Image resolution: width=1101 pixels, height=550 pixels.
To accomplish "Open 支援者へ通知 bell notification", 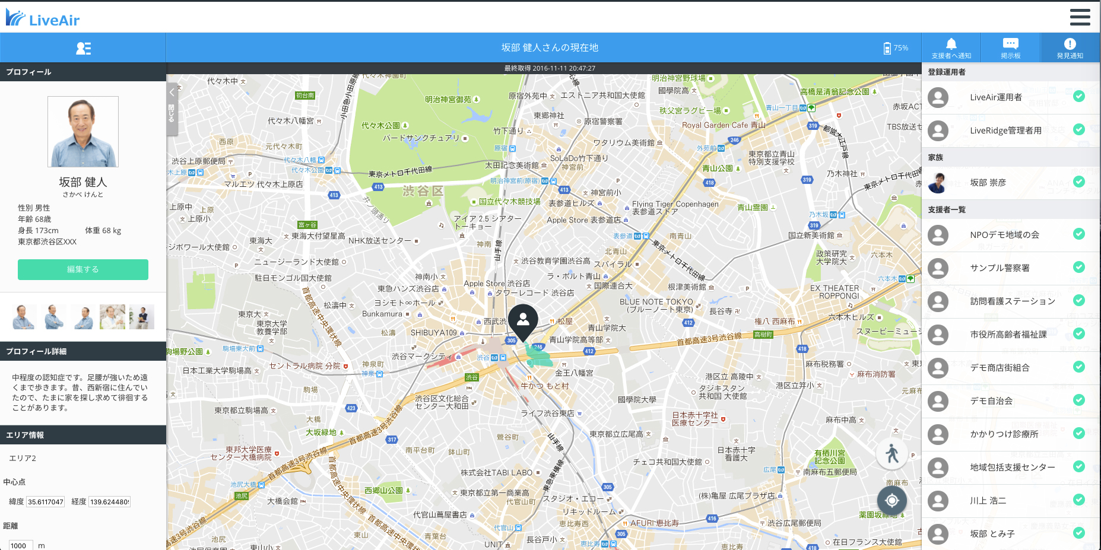I will click(x=951, y=47).
